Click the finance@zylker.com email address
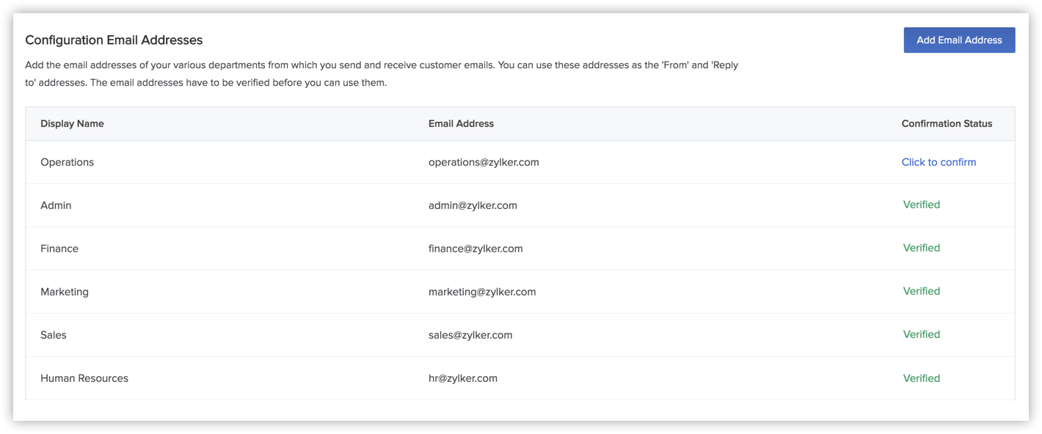The width and height of the screenshot is (1042, 434). 476,249
